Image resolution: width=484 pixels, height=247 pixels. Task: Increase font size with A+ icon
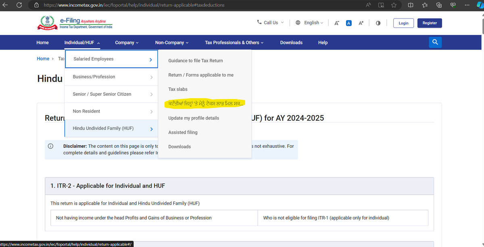pyautogui.click(x=361, y=23)
